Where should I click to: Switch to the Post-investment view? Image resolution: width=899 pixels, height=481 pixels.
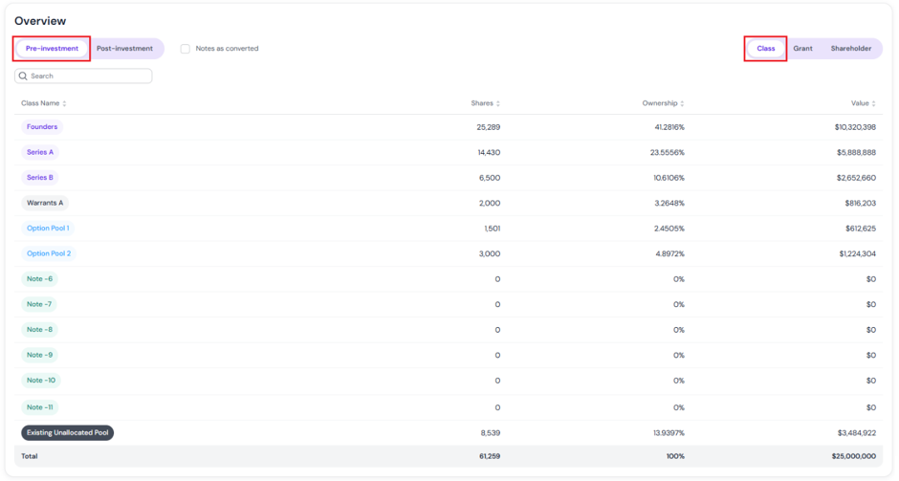(124, 49)
